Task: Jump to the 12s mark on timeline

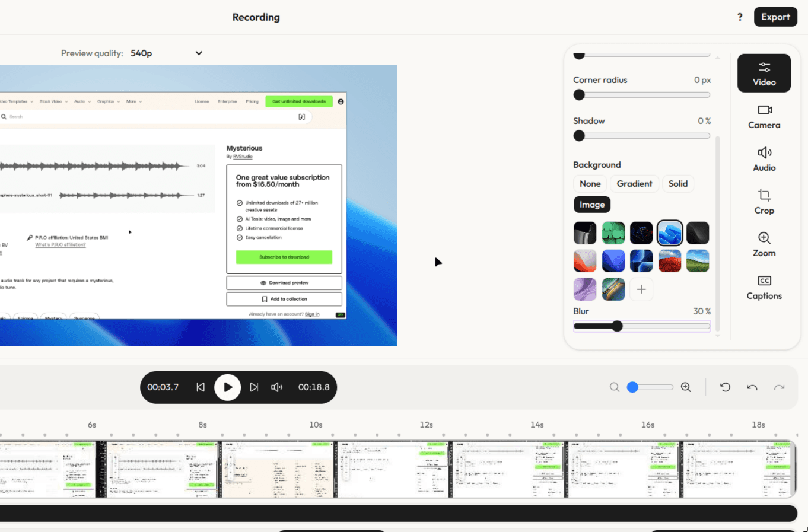Action: click(426, 425)
